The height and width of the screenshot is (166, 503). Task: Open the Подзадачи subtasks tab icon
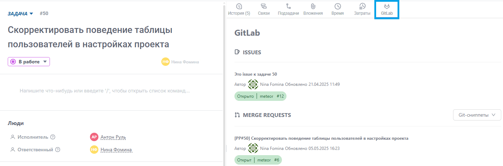point(289,6)
